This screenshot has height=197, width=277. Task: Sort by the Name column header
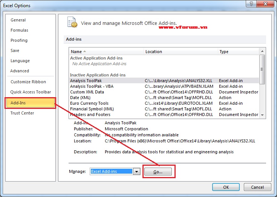pos(107,52)
